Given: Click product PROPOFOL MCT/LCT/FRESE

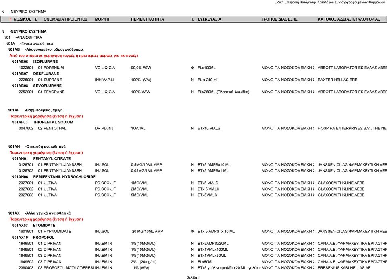Looking at the screenshot, I should tap(69, 268).
